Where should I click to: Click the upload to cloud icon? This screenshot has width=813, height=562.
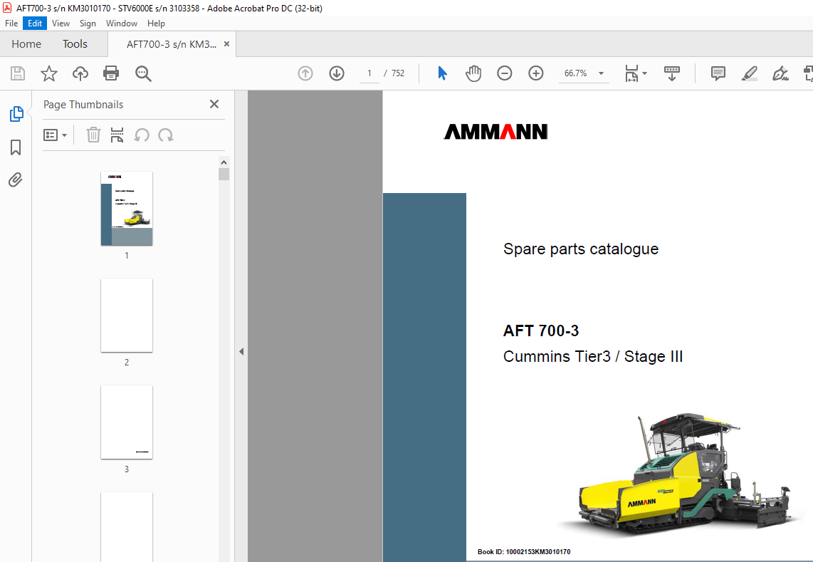80,73
